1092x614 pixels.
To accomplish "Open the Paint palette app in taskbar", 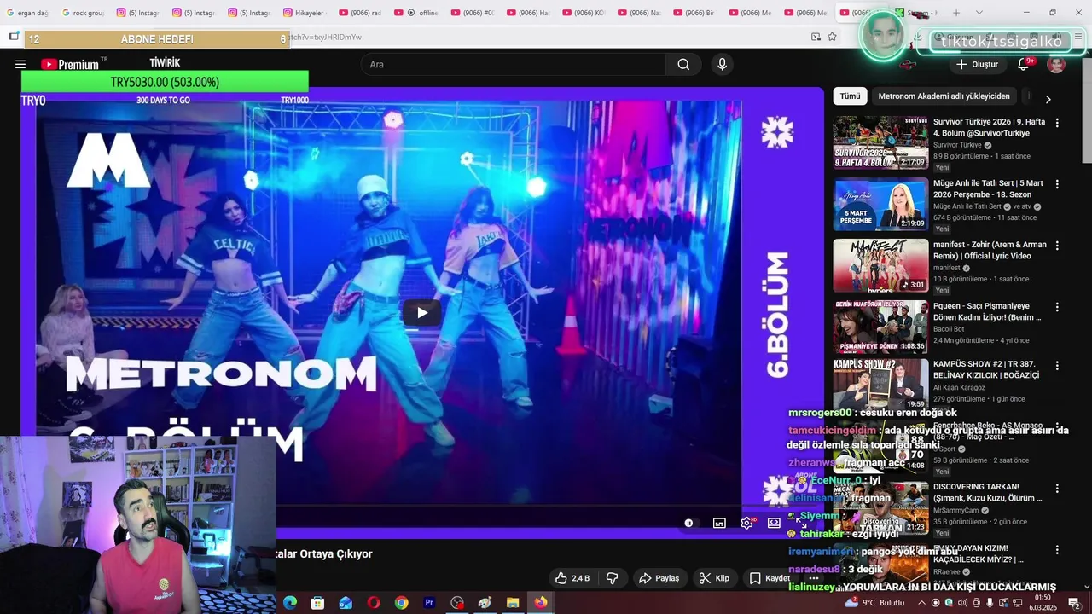I will point(485,603).
